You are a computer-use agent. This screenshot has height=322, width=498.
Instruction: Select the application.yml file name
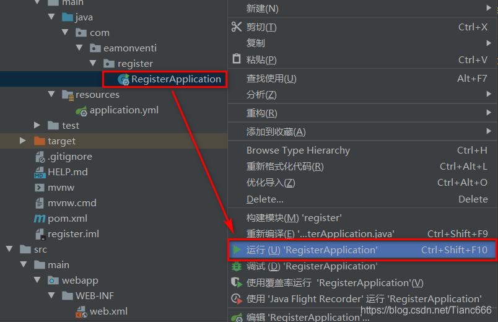click(x=124, y=110)
